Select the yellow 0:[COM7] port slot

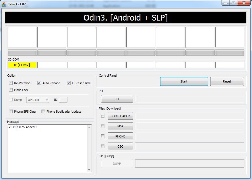tap(22, 65)
